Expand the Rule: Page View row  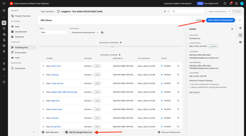(x=43, y=101)
